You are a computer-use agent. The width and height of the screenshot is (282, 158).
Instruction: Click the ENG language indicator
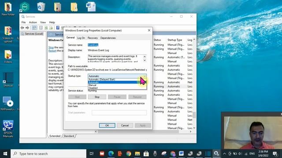point(252,154)
